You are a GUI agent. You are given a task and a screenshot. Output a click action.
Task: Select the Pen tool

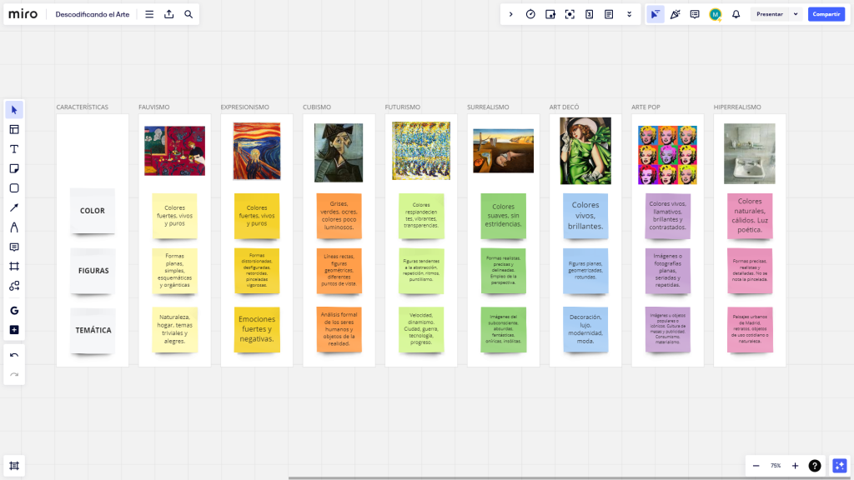pos(14,227)
